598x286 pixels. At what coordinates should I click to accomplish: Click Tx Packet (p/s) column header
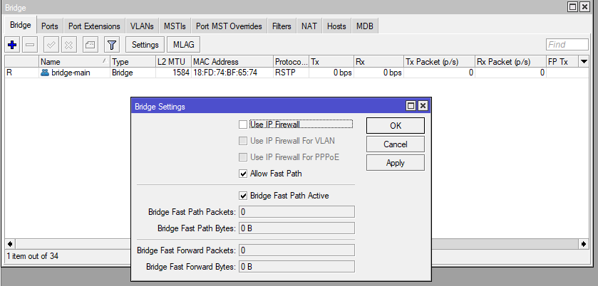pos(439,62)
